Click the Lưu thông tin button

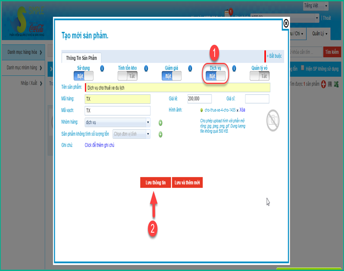click(155, 183)
